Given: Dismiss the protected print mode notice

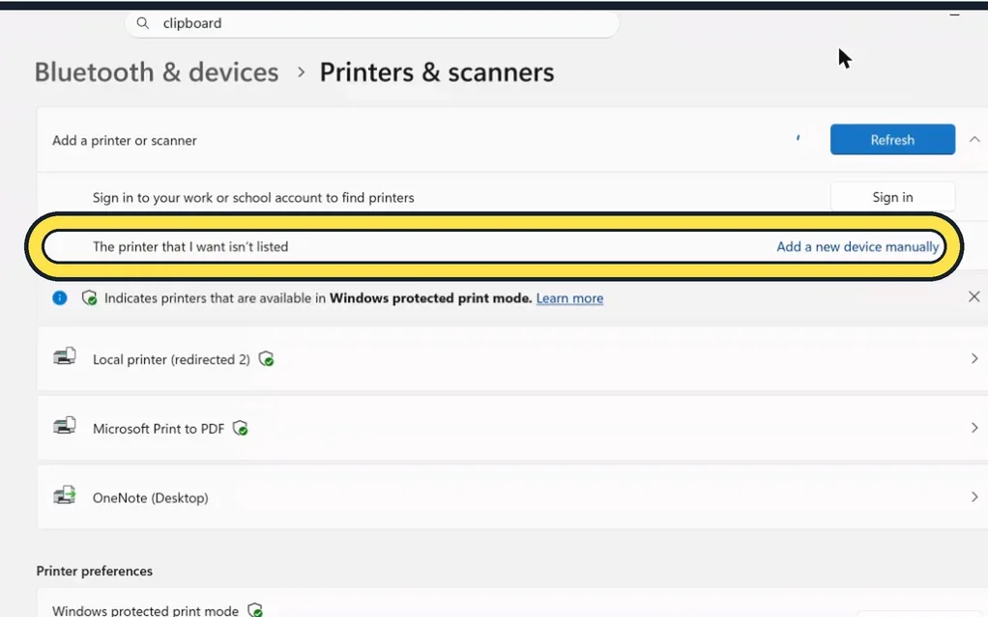Looking at the screenshot, I should click(x=974, y=296).
